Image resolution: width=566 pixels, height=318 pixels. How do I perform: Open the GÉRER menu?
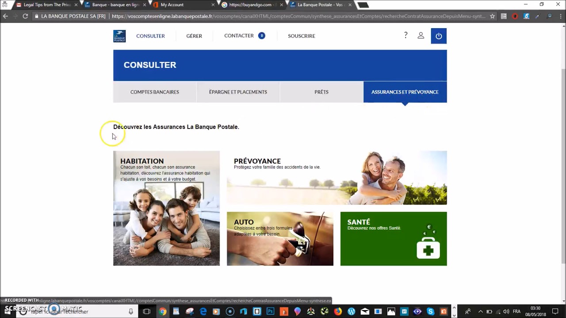[194, 36]
